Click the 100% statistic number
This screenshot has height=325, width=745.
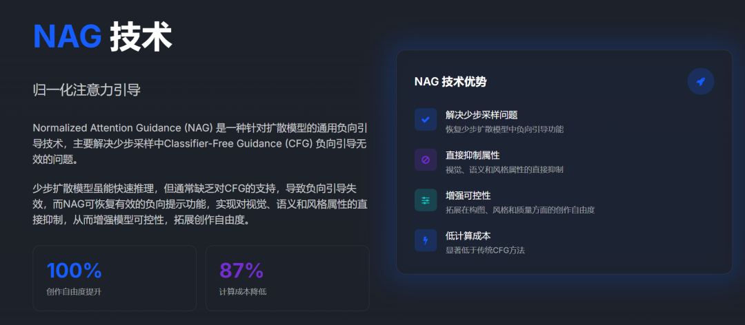coord(74,271)
